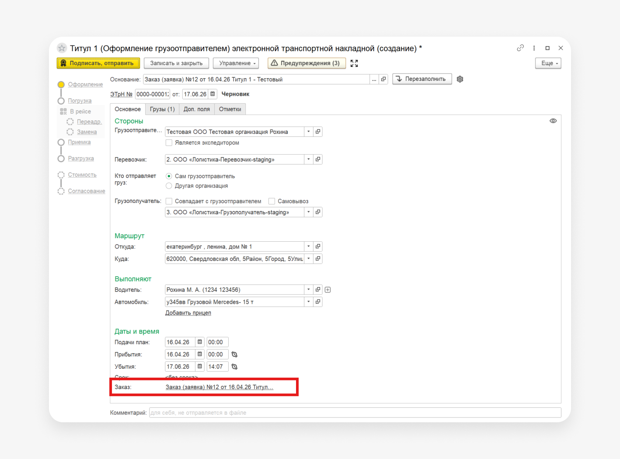Screen dimensions: 620x459
Task: Go to Разгрузка stage in sidebar
Action: [81, 158]
